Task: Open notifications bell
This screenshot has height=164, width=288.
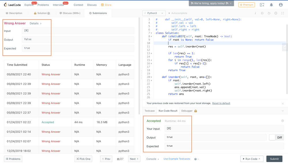Action: tap(271, 5)
